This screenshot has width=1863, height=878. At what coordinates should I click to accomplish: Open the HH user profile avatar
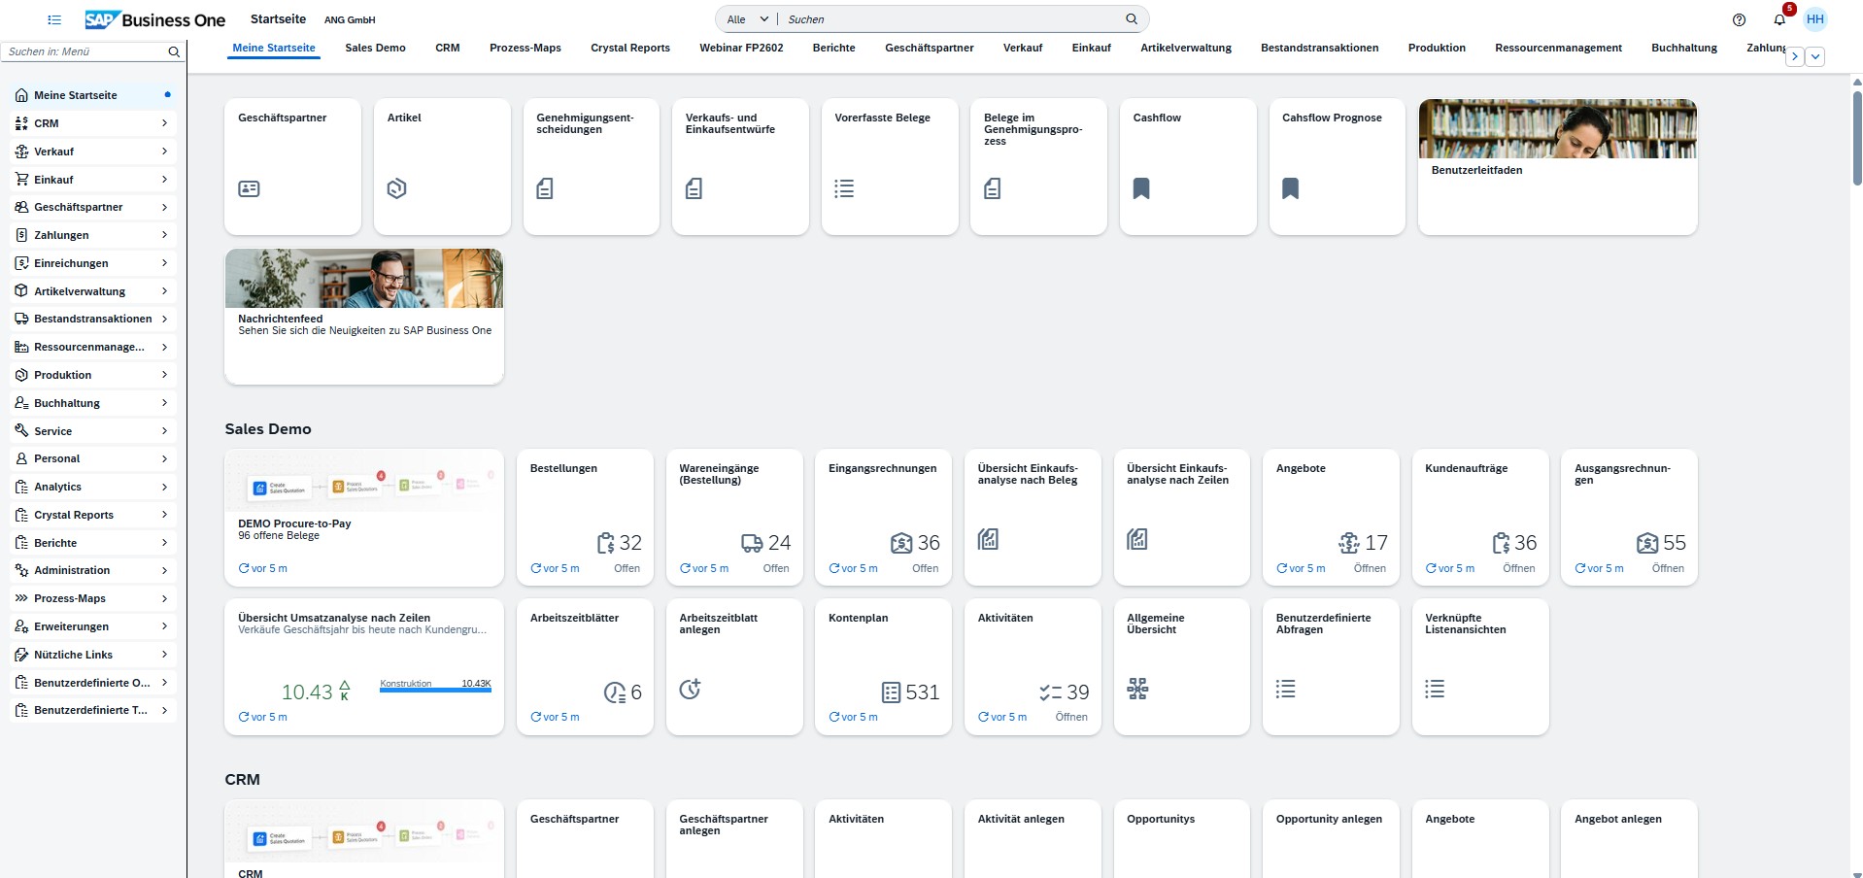click(1814, 19)
